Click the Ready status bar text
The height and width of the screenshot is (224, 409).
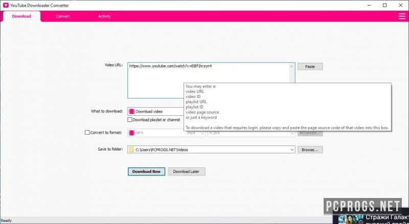click(6, 220)
